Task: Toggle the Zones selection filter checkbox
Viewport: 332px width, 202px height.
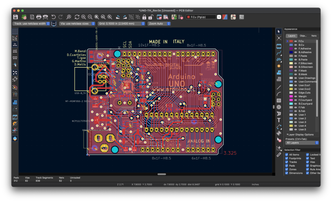Action: tap(287, 169)
